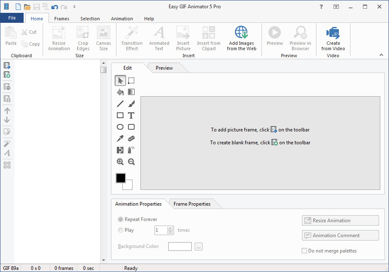
Task: Select the arrow pointer tool
Action: pos(120,81)
